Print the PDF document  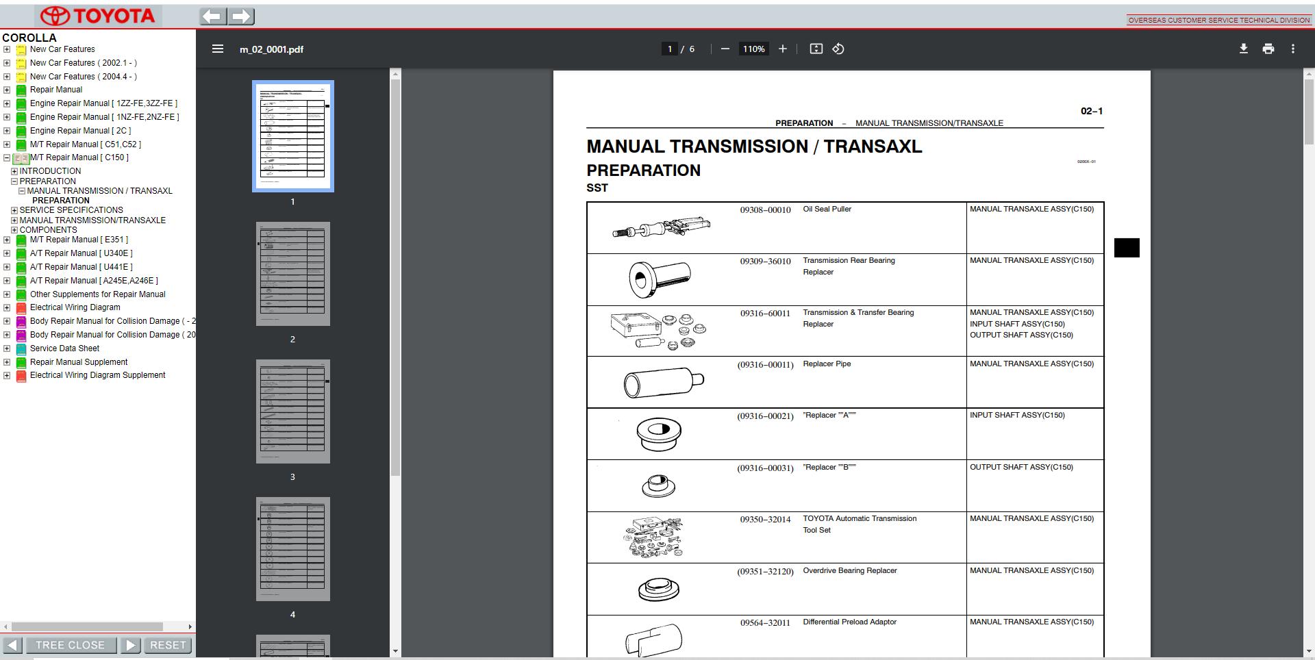click(1268, 49)
